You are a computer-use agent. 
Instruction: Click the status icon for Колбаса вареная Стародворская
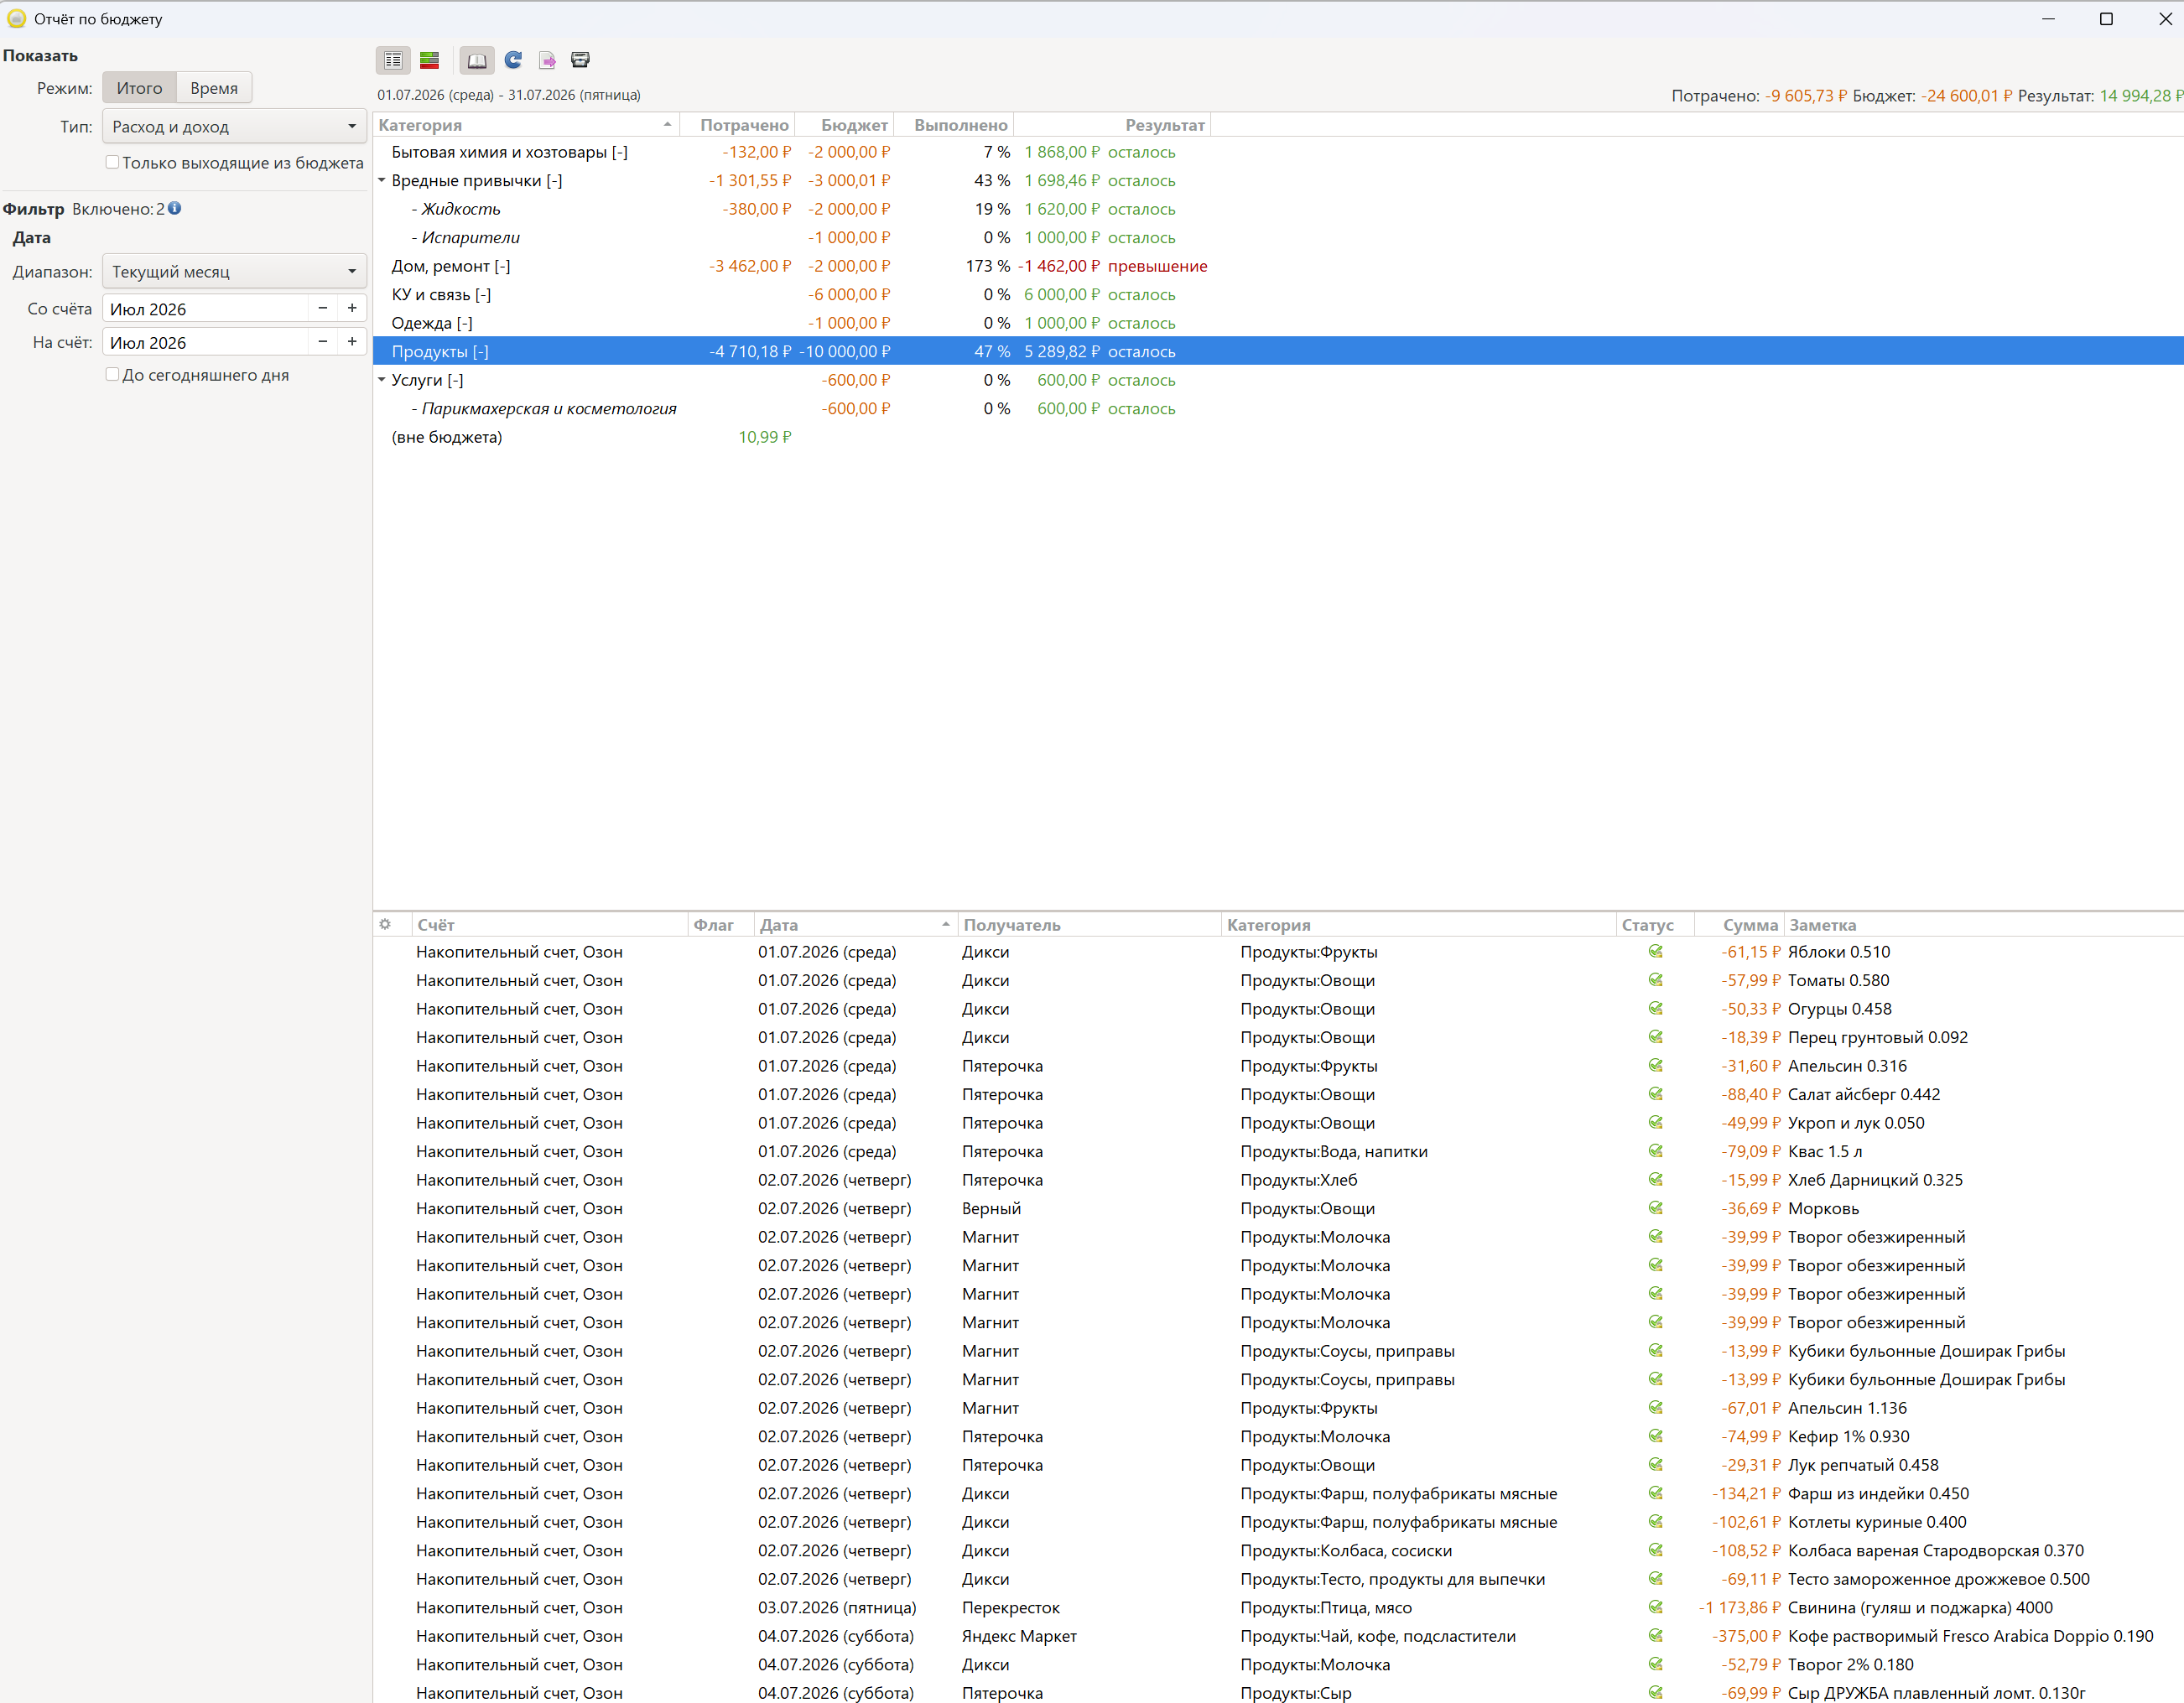click(1656, 1550)
